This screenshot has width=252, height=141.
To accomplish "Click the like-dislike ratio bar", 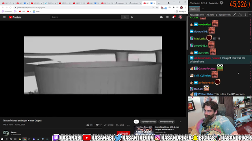I will (x=94, y=128).
